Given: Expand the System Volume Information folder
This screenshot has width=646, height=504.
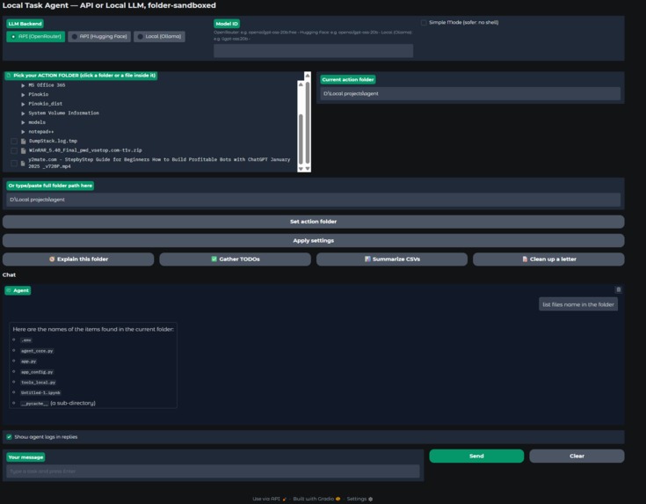Looking at the screenshot, I should click(23, 113).
